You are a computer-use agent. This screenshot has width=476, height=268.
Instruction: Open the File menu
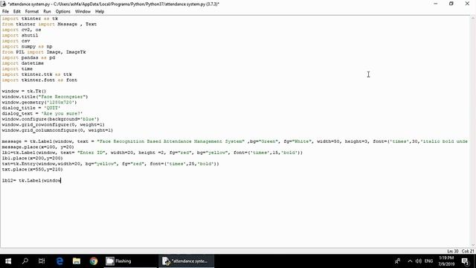[5, 12]
